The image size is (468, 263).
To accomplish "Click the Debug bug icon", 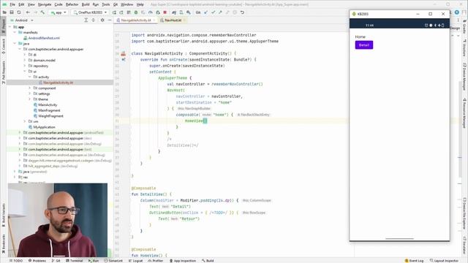I will (x=136, y=12).
